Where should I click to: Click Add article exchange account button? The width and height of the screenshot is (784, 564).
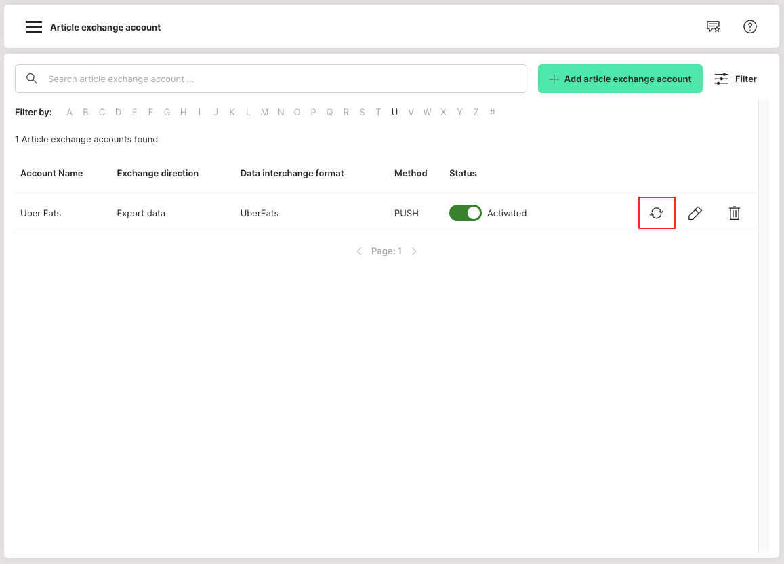[620, 79]
